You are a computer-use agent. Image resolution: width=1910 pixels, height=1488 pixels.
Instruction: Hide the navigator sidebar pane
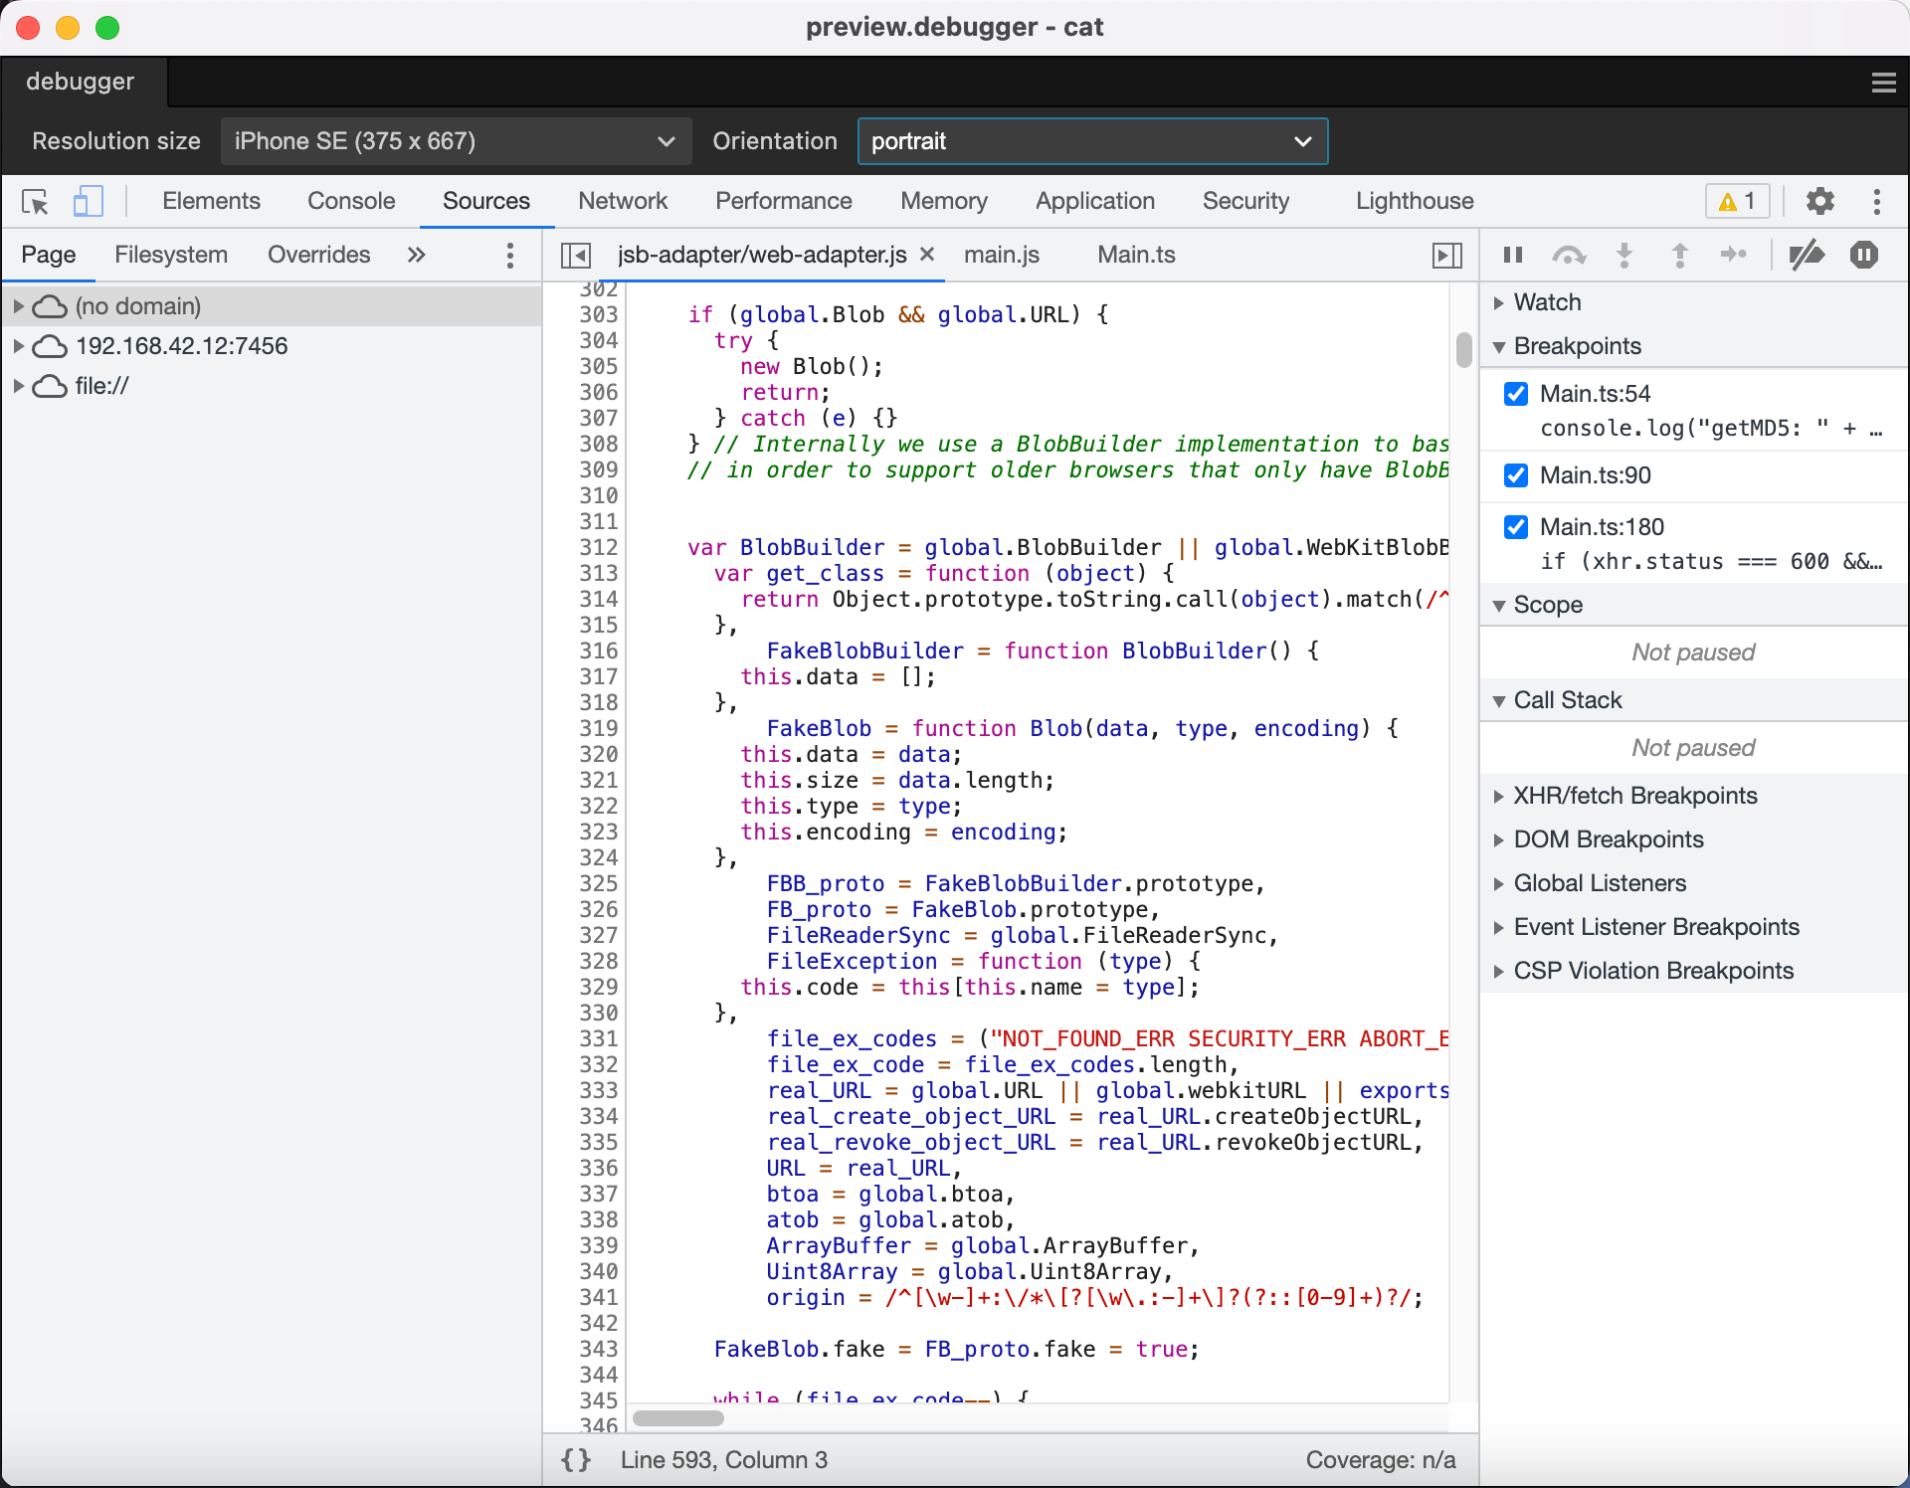(x=576, y=256)
